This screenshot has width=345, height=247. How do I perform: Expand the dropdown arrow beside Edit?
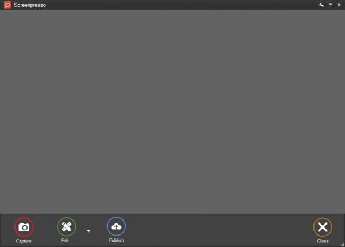(x=89, y=231)
